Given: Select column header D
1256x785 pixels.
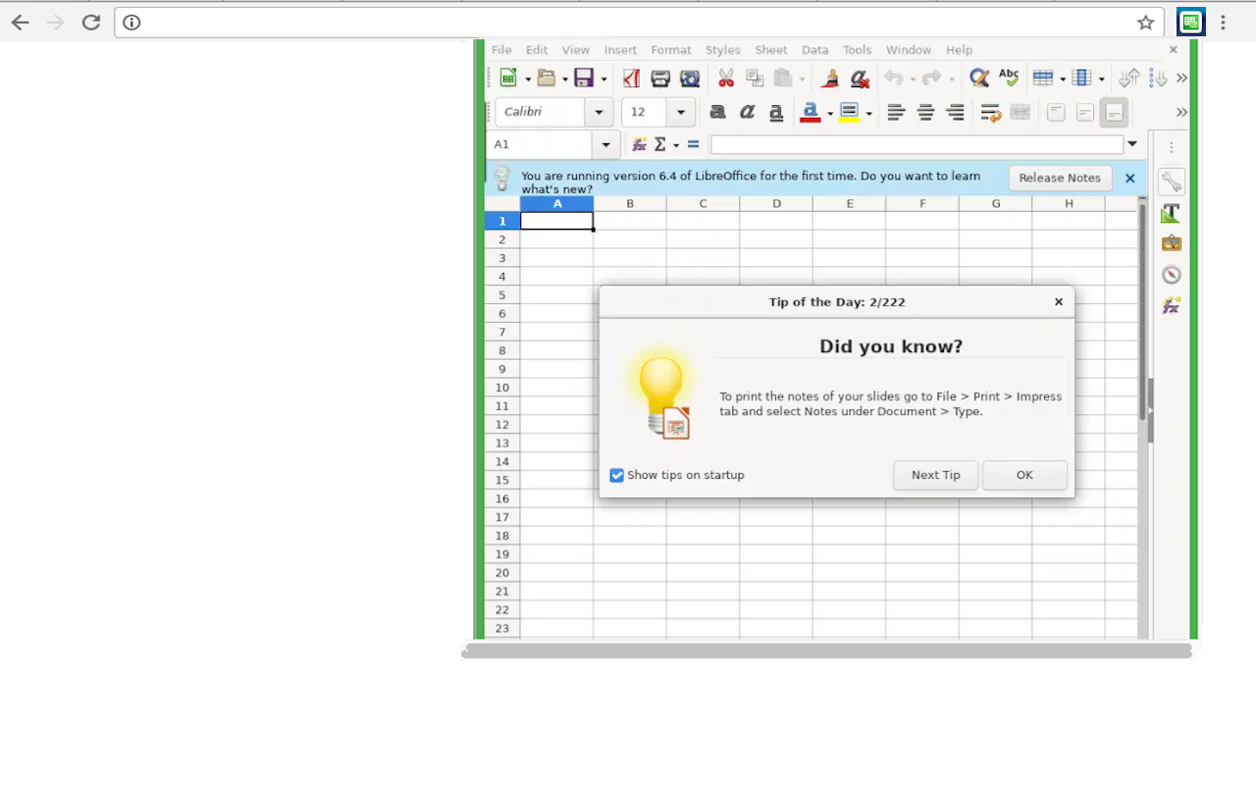Looking at the screenshot, I should point(776,204).
